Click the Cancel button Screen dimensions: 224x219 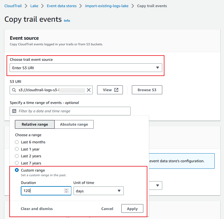tap(107, 209)
